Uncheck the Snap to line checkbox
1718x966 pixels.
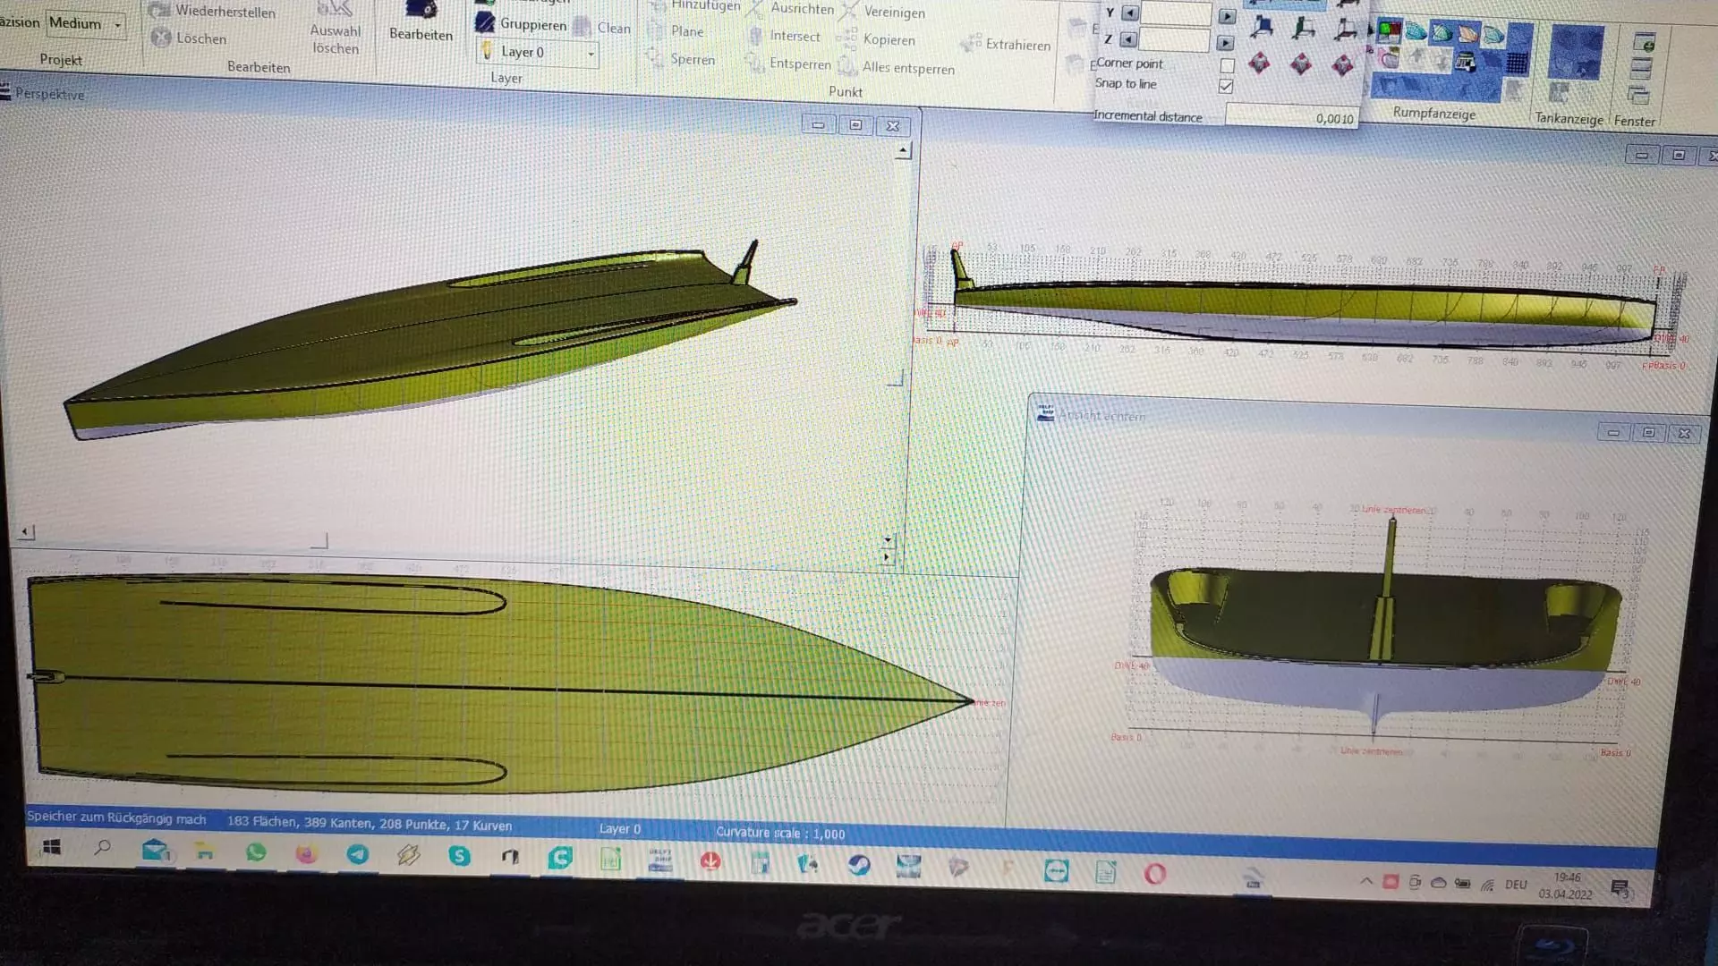(x=1226, y=86)
